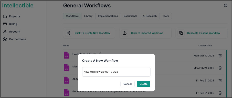Viewport: 232px width, 98px height.
Task: Click the AI Ag... row WFL file icon
Action: click(x=66, y=80)
